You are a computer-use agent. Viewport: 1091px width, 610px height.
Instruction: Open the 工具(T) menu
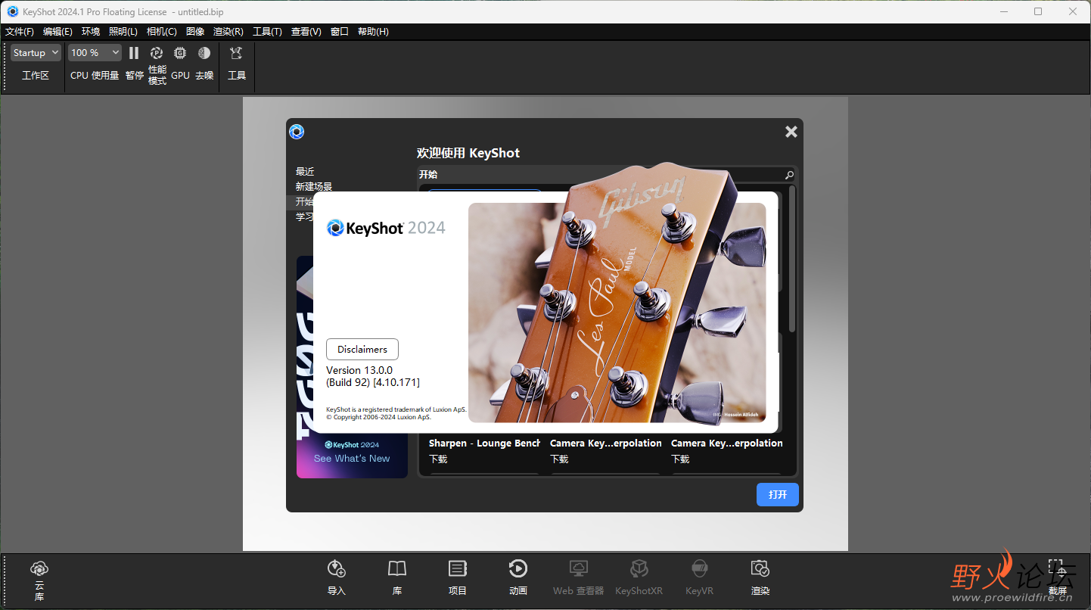[x=267, y=32]
